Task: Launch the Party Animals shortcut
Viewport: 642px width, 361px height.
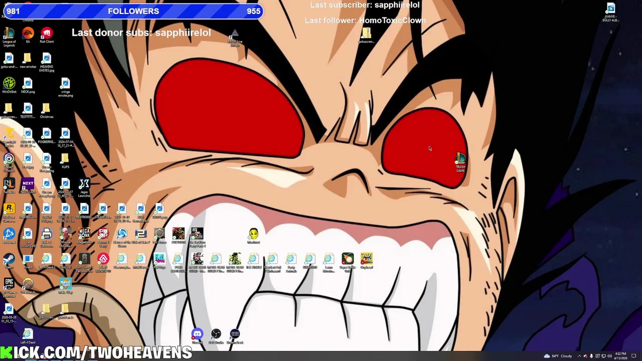Action: pos(291,263)
